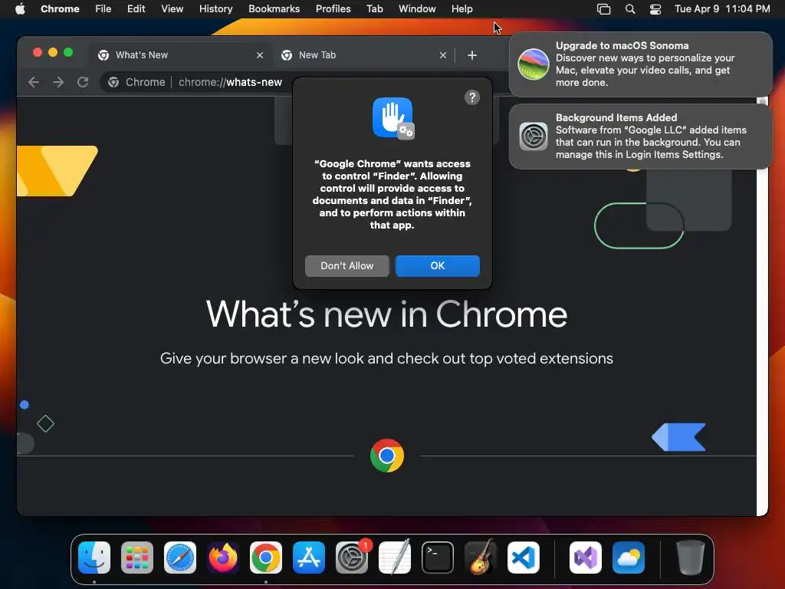Open App Store from the Dock
This screenshot has width=785, height=589.
tap(309, 557)
